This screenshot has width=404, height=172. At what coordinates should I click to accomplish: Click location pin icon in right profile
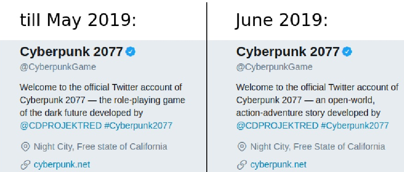tap(241, 147)
